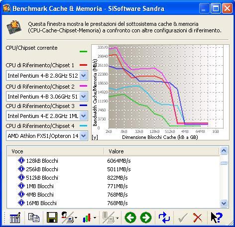Image resolution: width=235 pixels, height=227 pixels.
Task: Click the green current CPU color swatch
Action: click(x=83, y=51)
